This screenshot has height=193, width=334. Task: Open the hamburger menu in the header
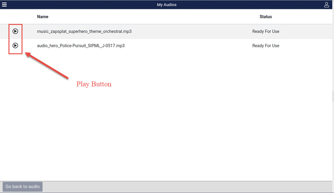4,5
